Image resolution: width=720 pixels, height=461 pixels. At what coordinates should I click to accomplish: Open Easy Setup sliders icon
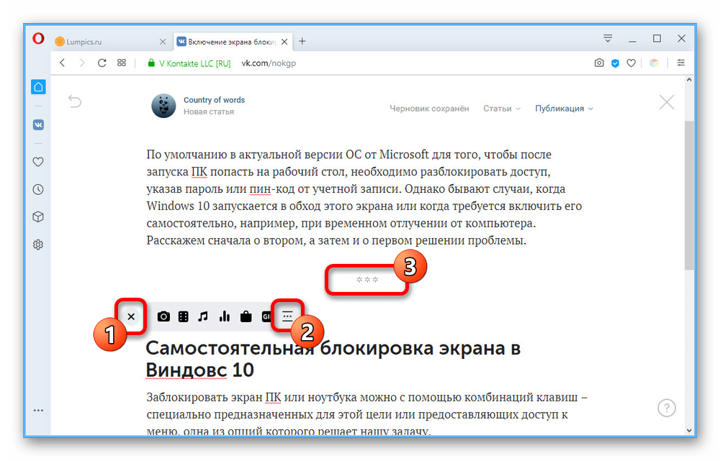click(681, 63)
